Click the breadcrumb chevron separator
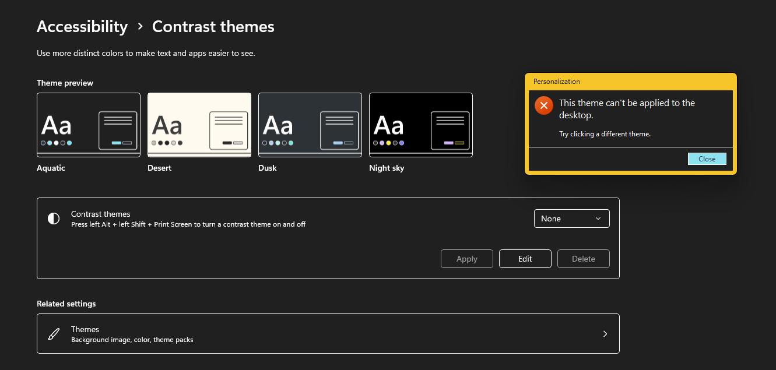The image size is (776, 370). tap(140, 27)
